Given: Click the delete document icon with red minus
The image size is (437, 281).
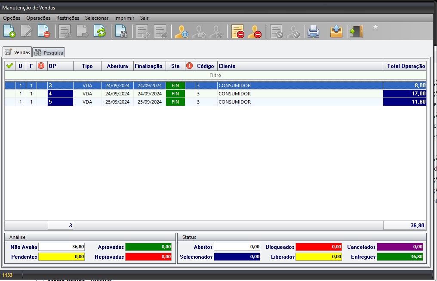Looking at the screenshot, I should coord(43,31).
